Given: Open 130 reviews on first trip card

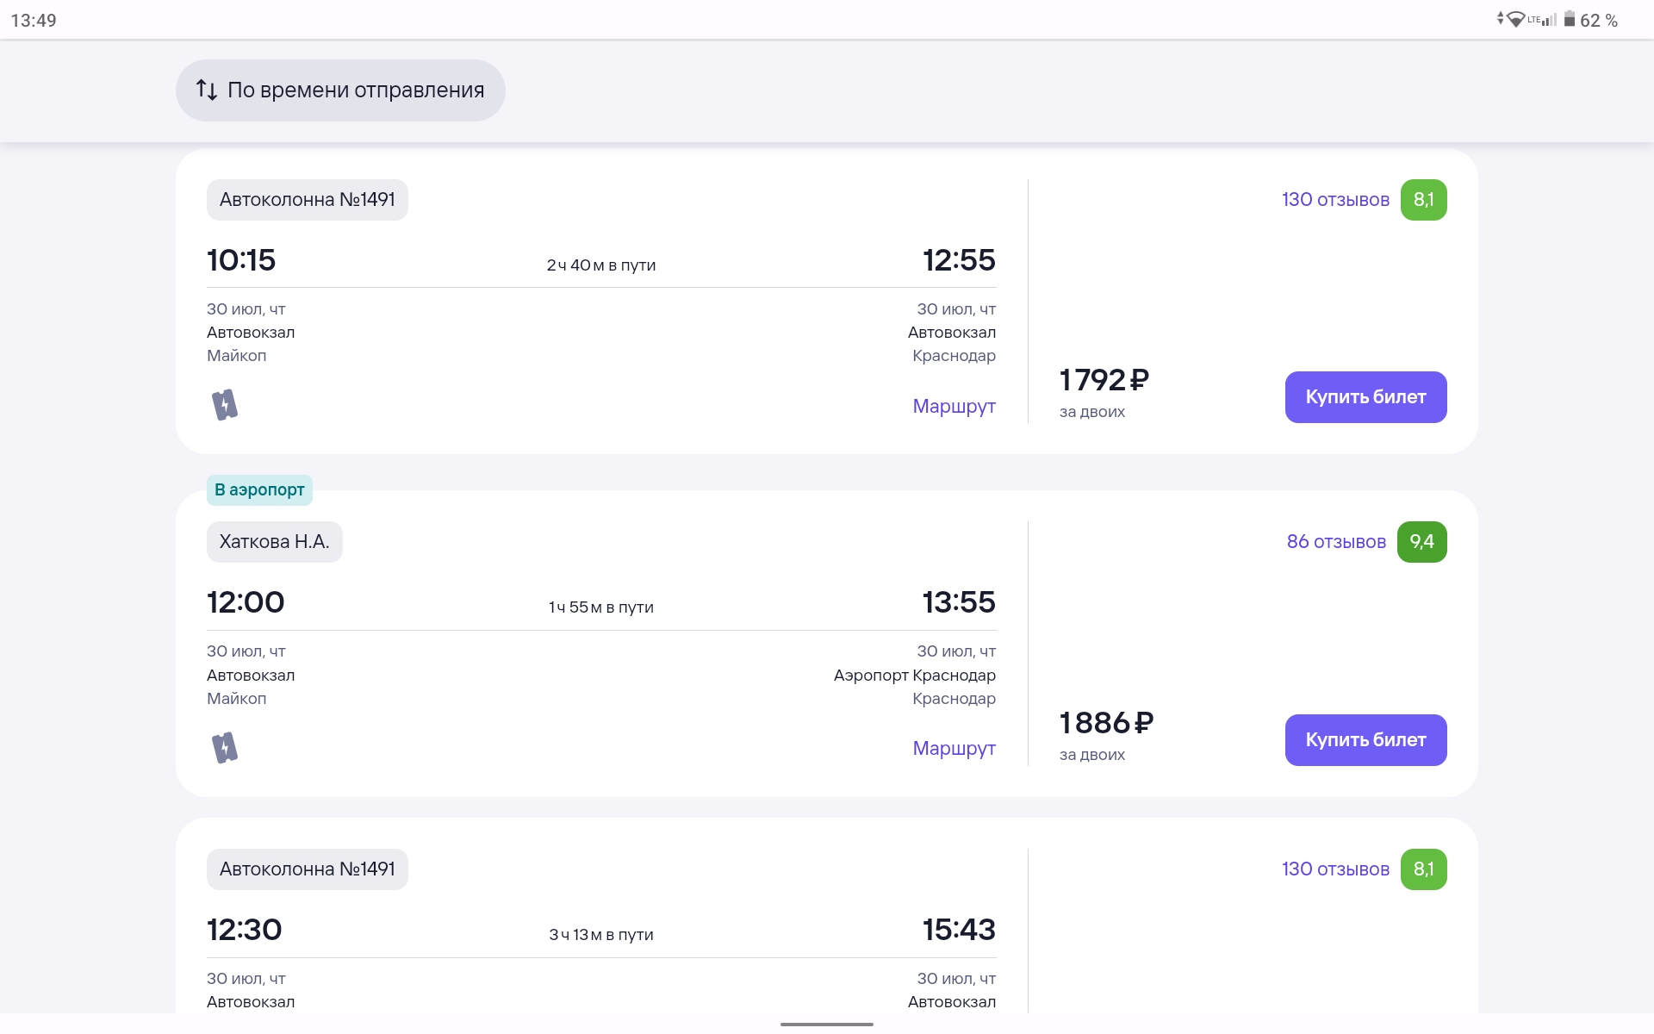Looking at the screenshot, I should (1335, 200).
